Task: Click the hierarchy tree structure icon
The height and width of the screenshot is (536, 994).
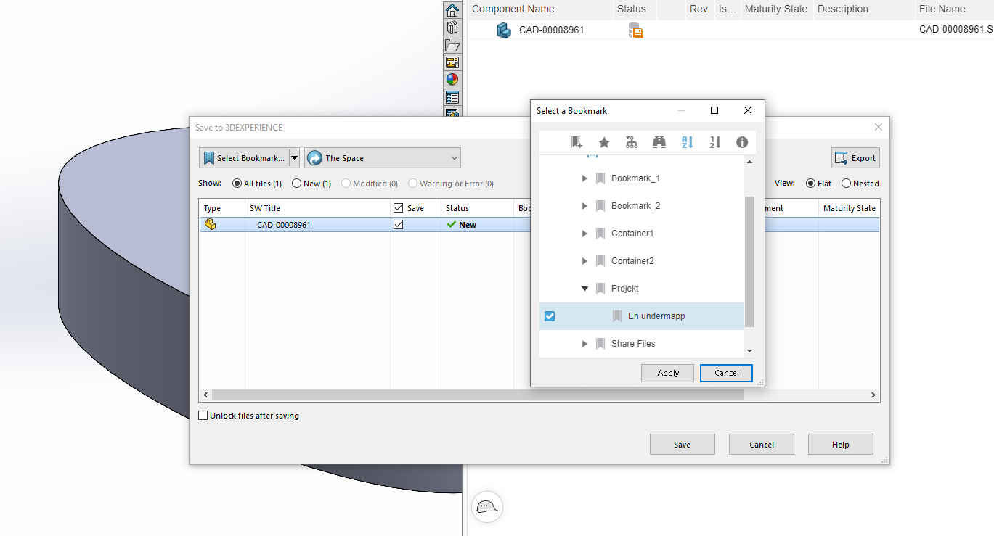Action: 632,143
